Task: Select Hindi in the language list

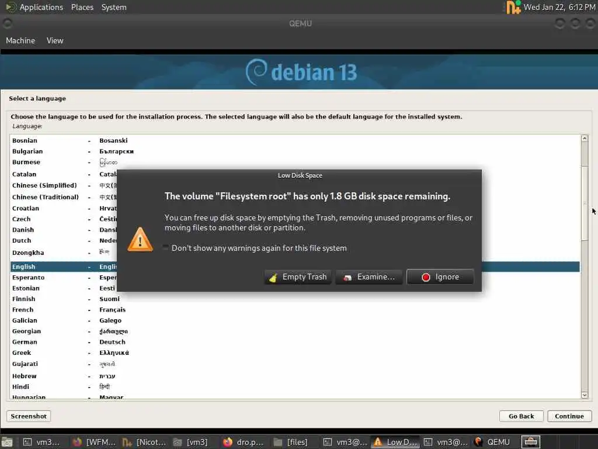Action: [295, 387]
